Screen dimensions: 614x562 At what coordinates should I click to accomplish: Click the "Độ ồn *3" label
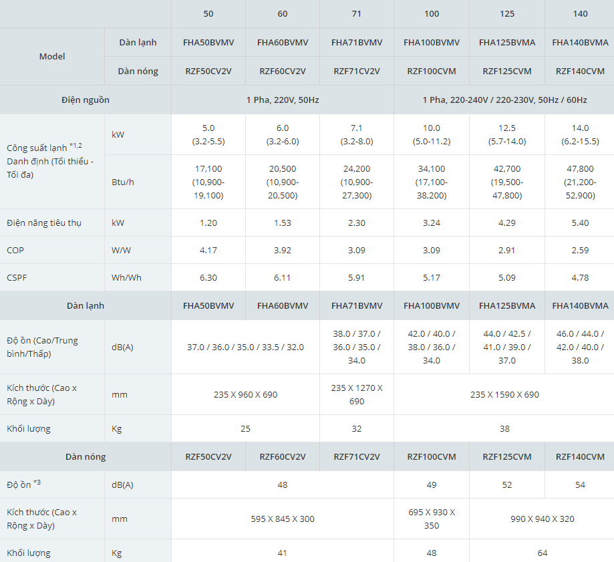coord(23,484)
